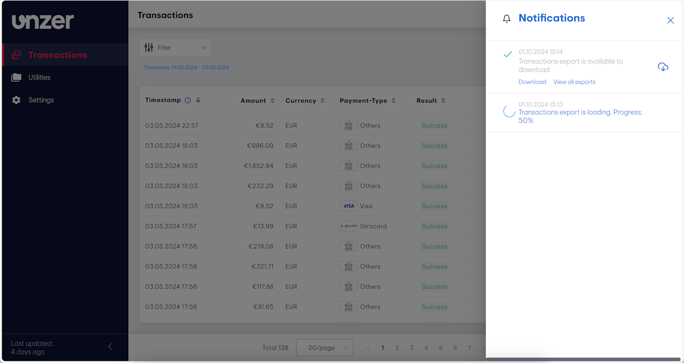Go to page 3 in pagination
684x363 pixels.
(411, 347)
